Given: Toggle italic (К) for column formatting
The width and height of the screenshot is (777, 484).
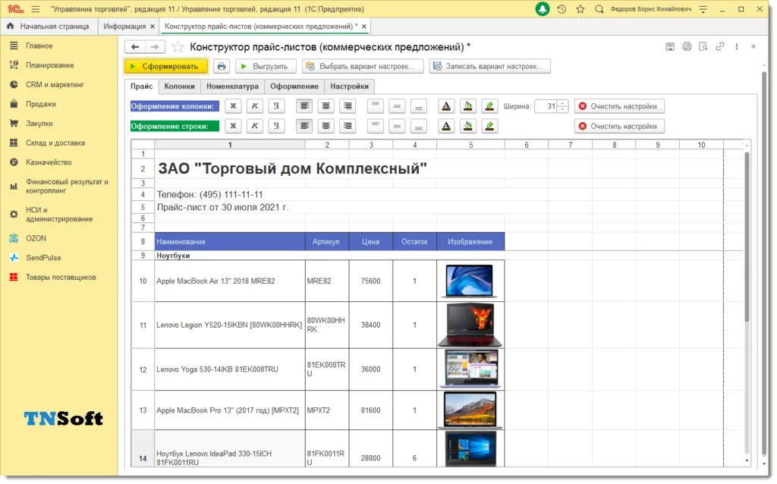Looking at the screenshot, I should pos(255,106).
